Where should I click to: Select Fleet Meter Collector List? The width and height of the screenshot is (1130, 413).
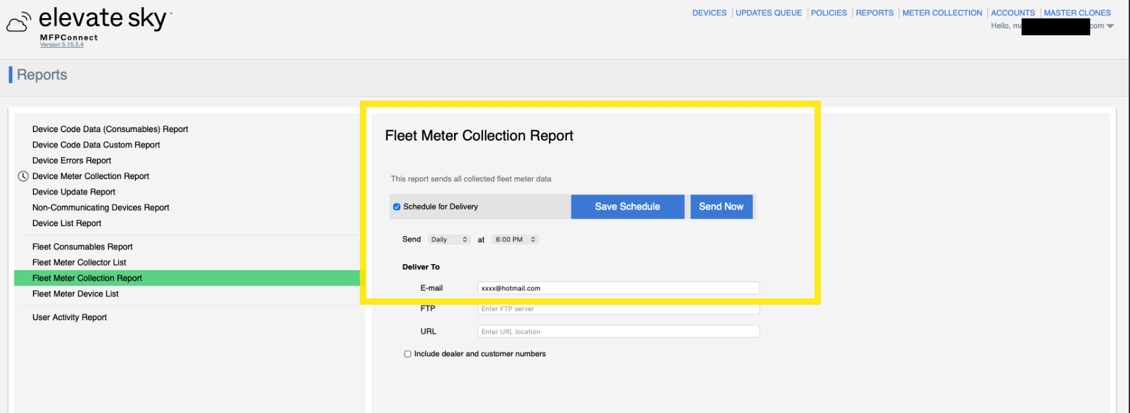[x=79, y=262]
